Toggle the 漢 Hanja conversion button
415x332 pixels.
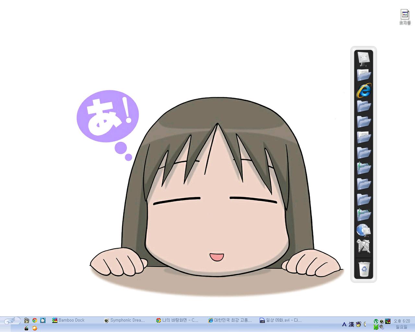pos(351,324)
